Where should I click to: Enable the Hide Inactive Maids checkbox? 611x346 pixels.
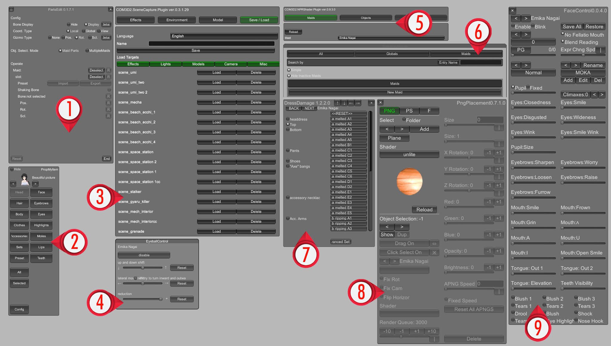289,76
